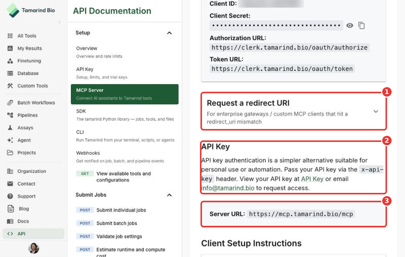Select the MCP Server section
Viewport: 405px width, 257px height.
click(x=125, y=94)
